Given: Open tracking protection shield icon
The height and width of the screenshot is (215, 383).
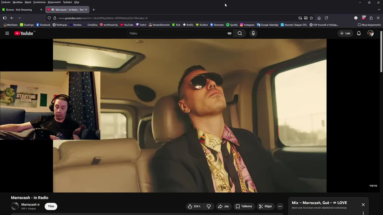Looking at the screenshot, I should 49,18.
